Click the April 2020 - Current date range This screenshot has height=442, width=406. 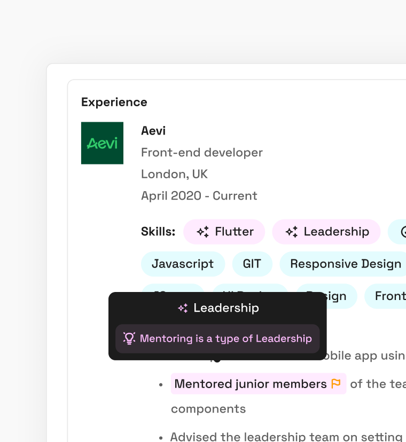click(x=199, y=195)
